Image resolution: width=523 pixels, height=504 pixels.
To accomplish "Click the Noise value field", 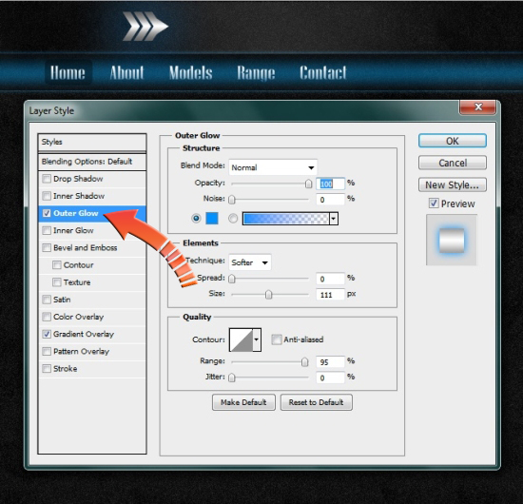I will pos(330,200).
